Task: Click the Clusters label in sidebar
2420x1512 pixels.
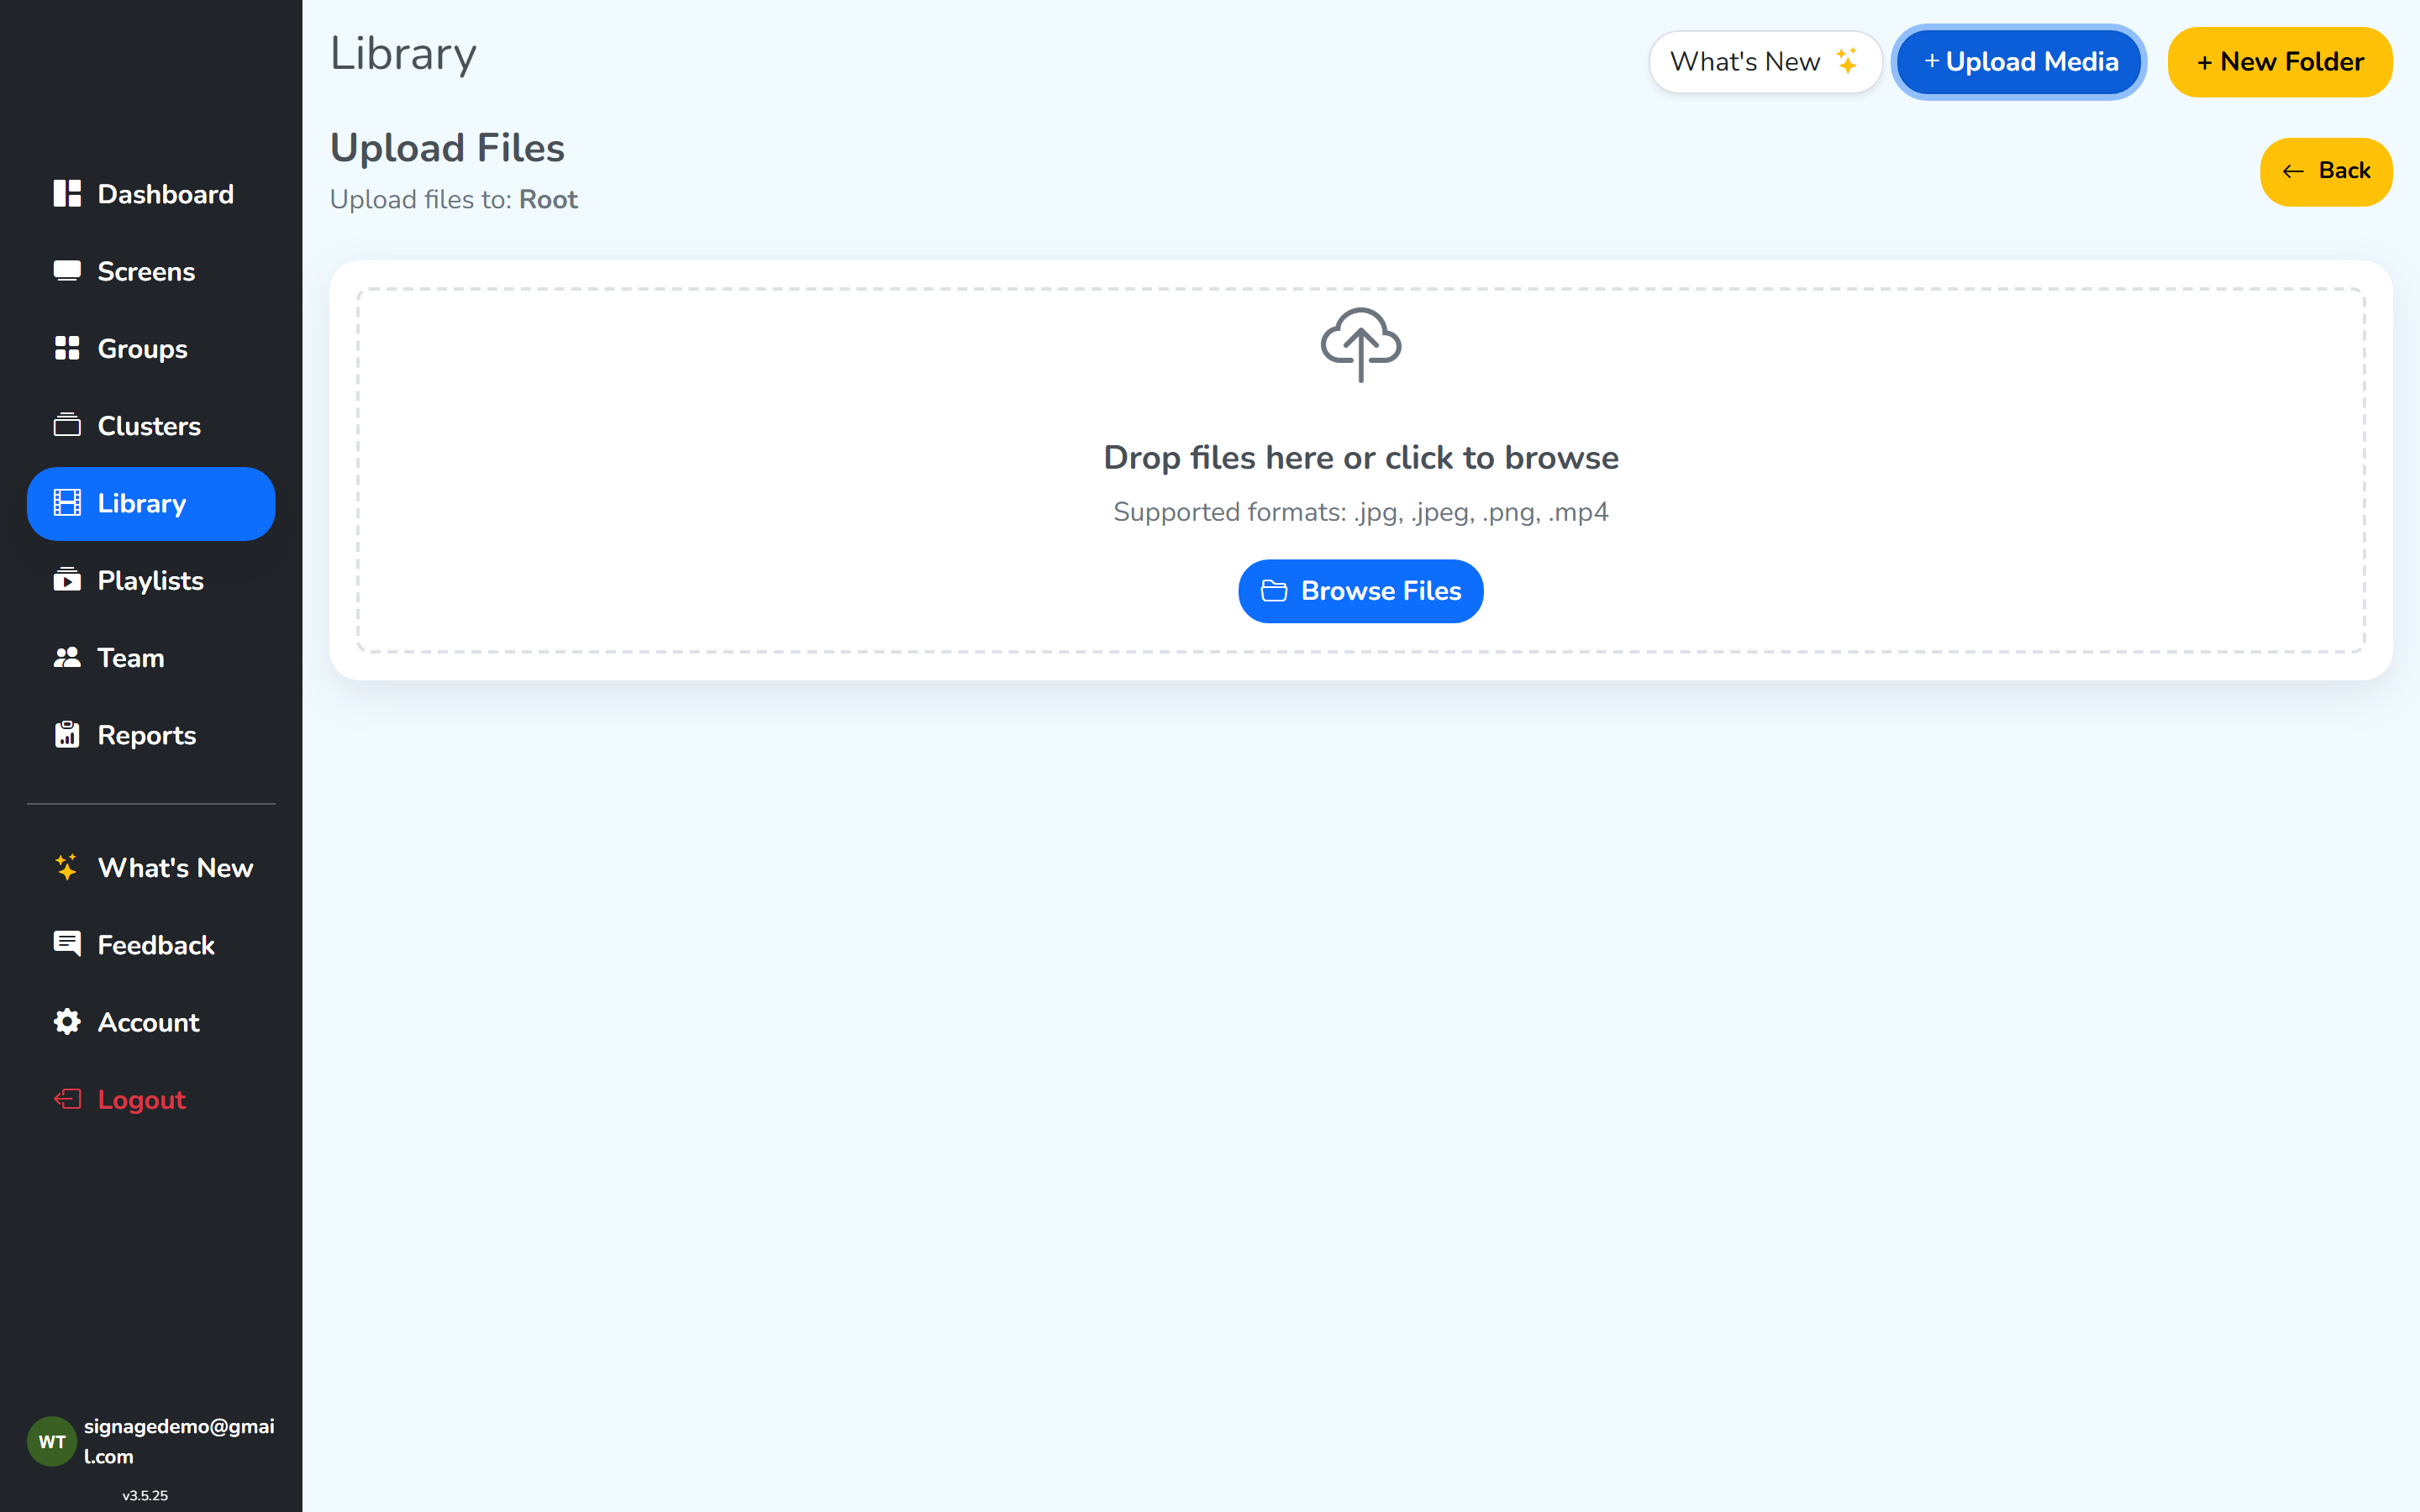Action: pos(149,426)
